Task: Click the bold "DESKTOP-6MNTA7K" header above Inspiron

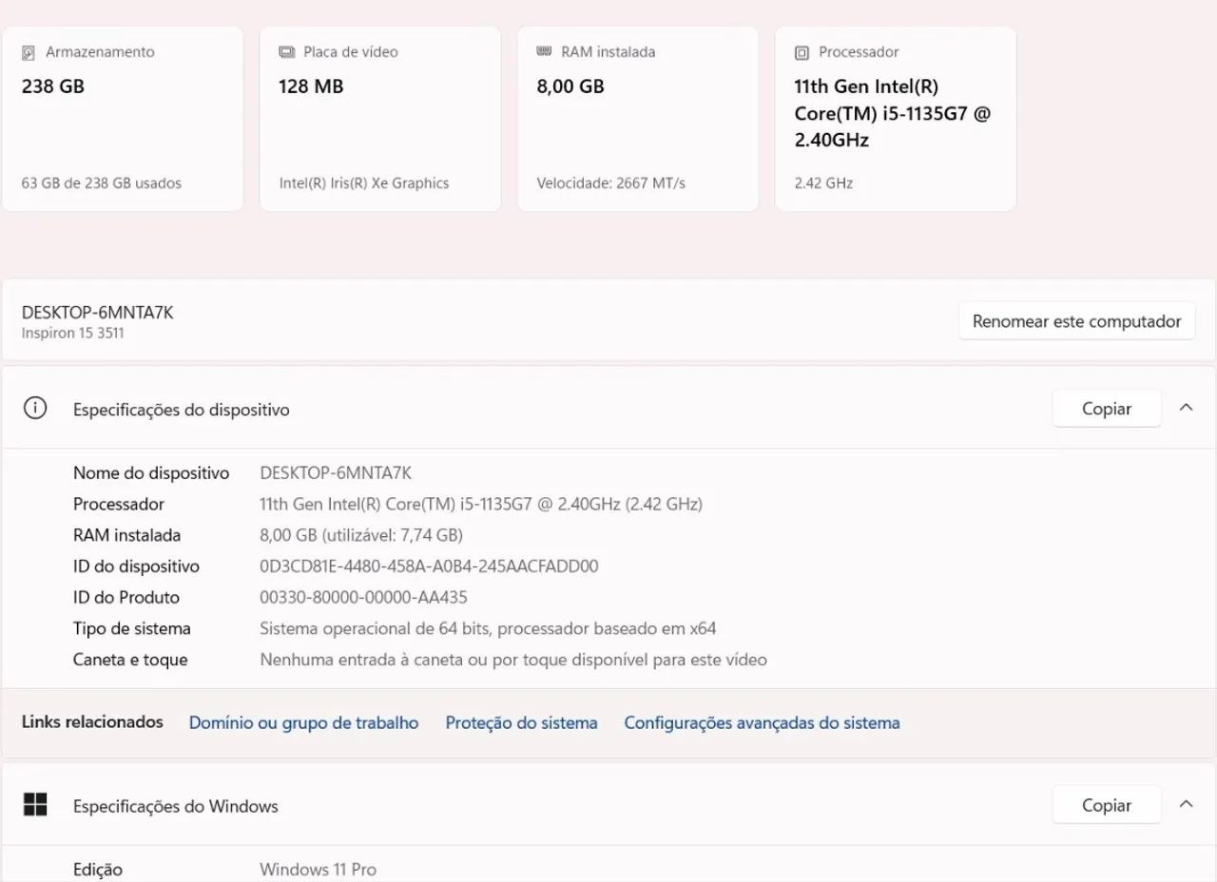Action: [98, 312]
